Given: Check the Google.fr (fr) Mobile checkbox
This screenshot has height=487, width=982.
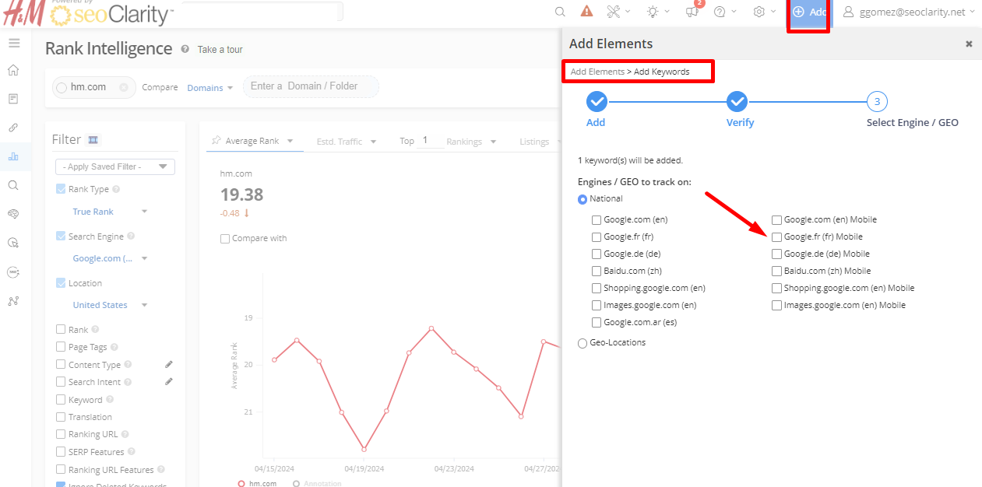Looking at the screenshot, I should 776,236.
